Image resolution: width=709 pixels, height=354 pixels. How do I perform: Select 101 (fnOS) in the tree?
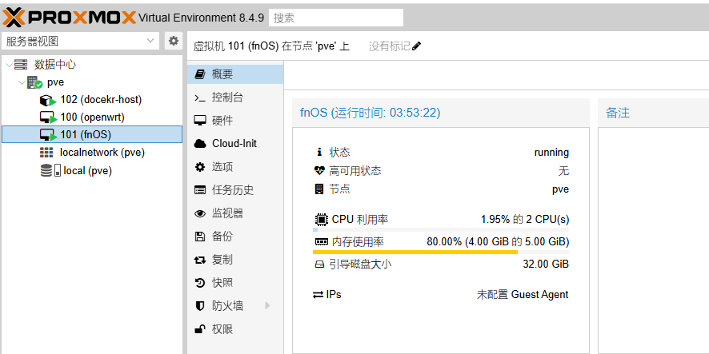pyautogui.click(x=85, y=134)
